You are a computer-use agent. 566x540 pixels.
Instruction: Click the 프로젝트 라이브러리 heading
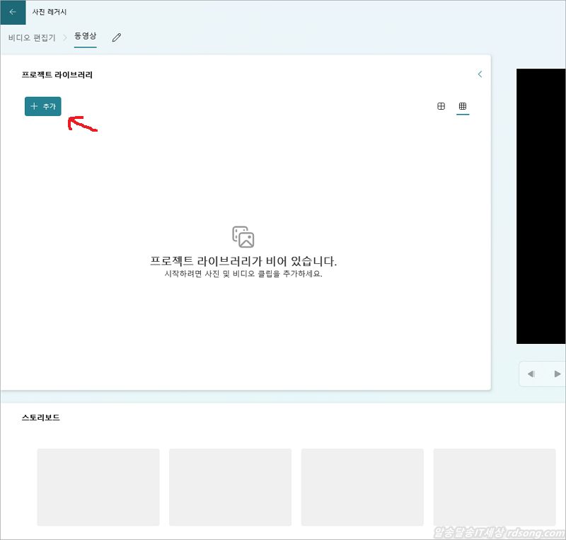click(57, 74)
